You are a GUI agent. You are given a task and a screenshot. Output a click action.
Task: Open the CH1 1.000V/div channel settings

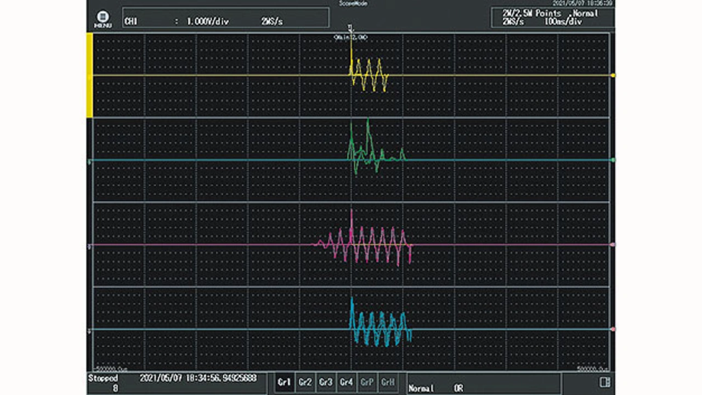click(225, 18)
